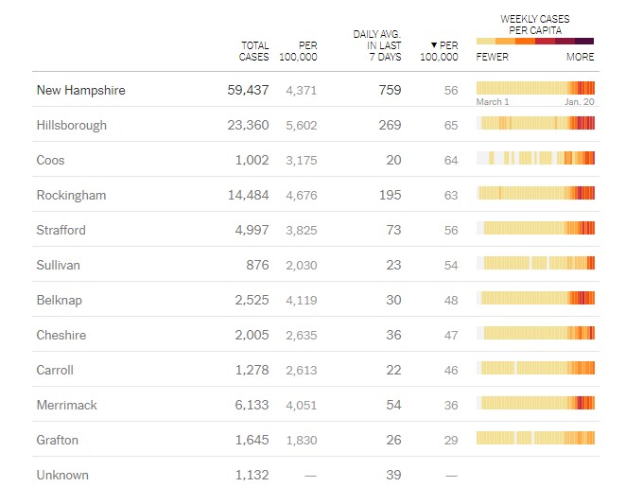Select the Cheshire county row label
Viewport: 643px width, 487px height.
click(61, 335)
